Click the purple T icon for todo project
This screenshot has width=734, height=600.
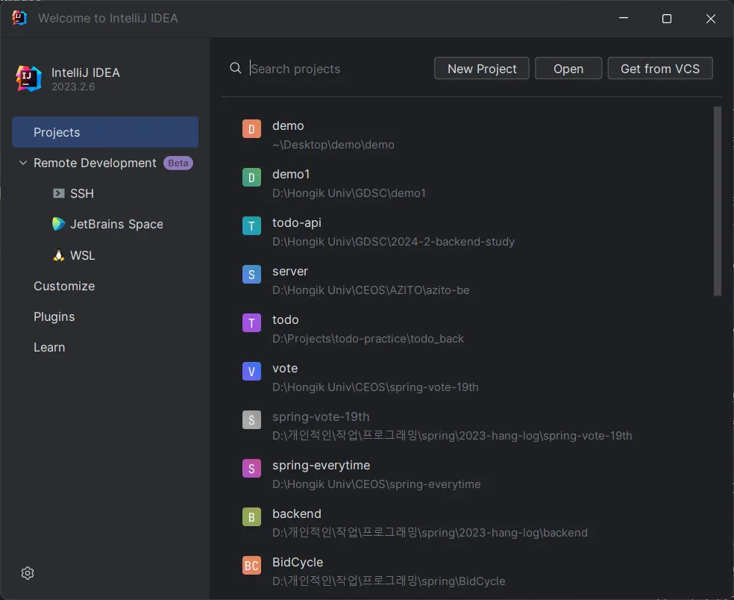pos(251,322)
